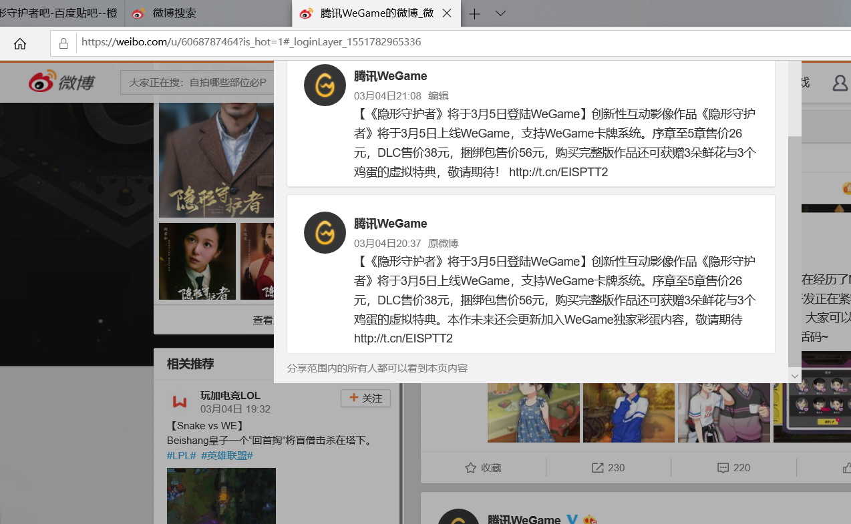The image size is (851, 524).
Task: Open the 隐形守护者 large poster image
Action: tap(216, 160)
